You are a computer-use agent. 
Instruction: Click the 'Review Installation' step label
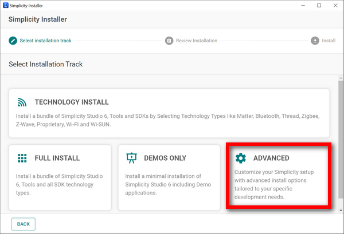pyautogui.click(x=197, y=41)
